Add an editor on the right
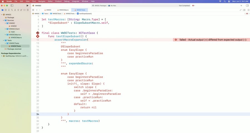This screenshot has height=133, width=250. [x=248, y=10]
